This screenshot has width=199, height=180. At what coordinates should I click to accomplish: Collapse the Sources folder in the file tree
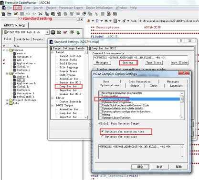pos(7,50)
